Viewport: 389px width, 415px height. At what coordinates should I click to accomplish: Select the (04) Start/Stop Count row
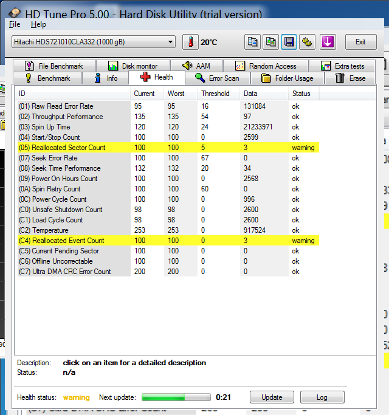tap(168, 137)
